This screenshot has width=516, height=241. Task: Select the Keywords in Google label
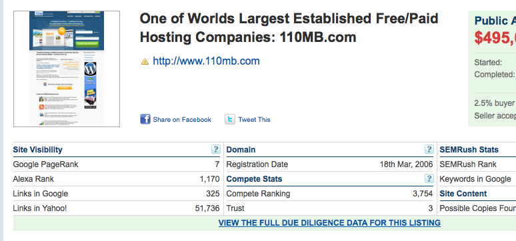pyautogui.click(x=475, y=179)
